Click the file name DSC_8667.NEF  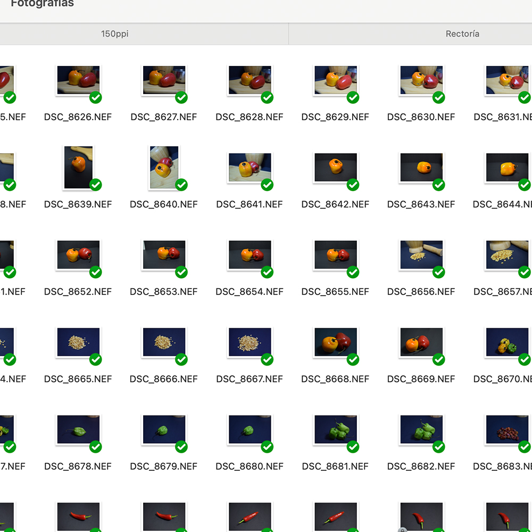click(x=250, y=379)
